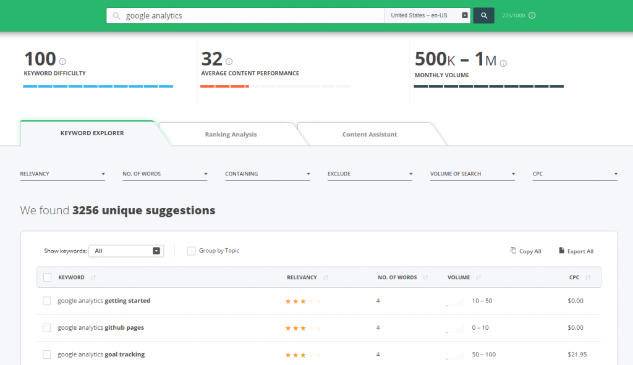Click keyword 'google analytics getting started'
The height and width of the screenshot is (365, 633).
tap(104, 301)
